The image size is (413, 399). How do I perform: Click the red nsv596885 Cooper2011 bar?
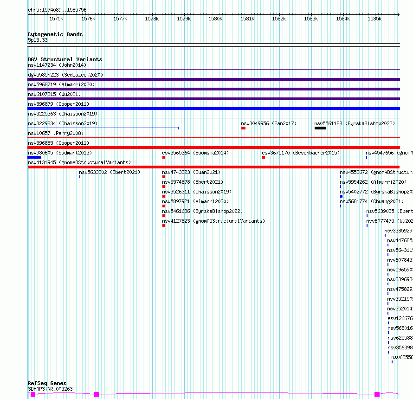click(x=213, y=148)
